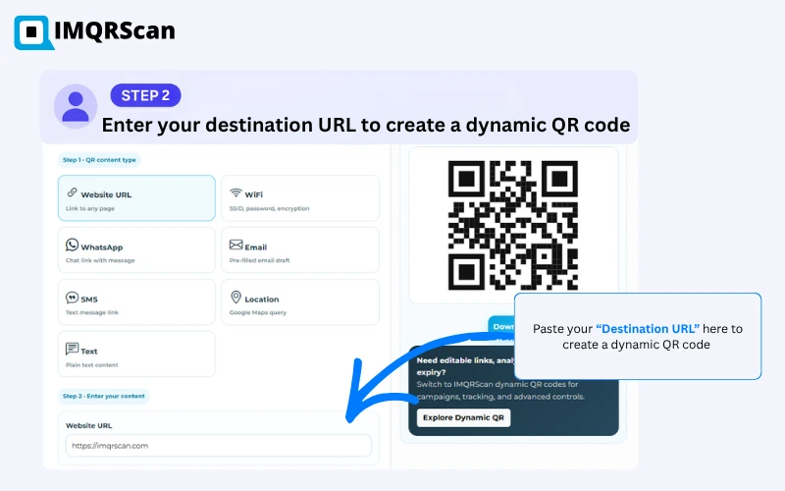This screenshot has height=491, width=785.
Task: Click the SMS speech bubble icon
Action: pos(72,298)
